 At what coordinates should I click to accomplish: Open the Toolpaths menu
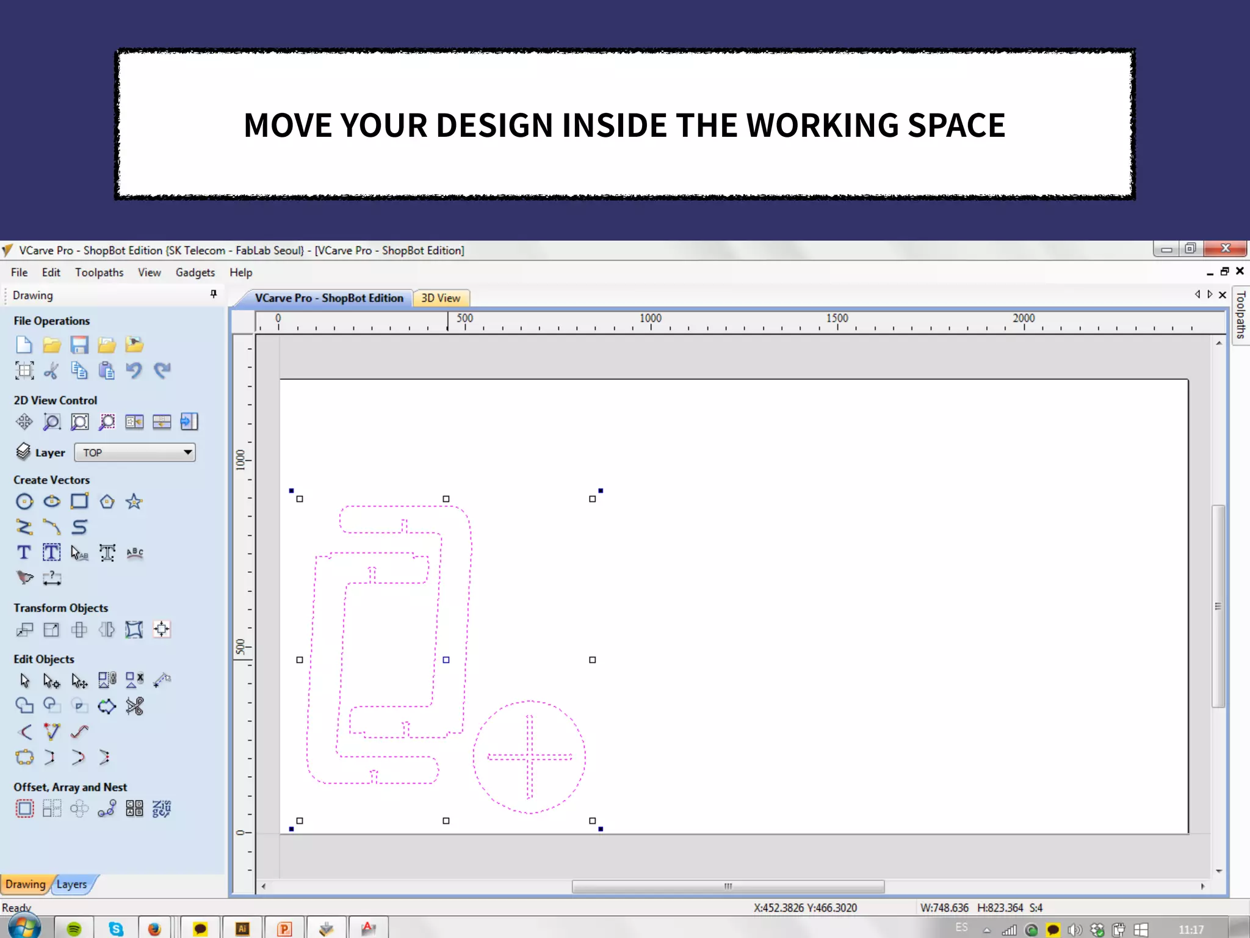point(99,272)
